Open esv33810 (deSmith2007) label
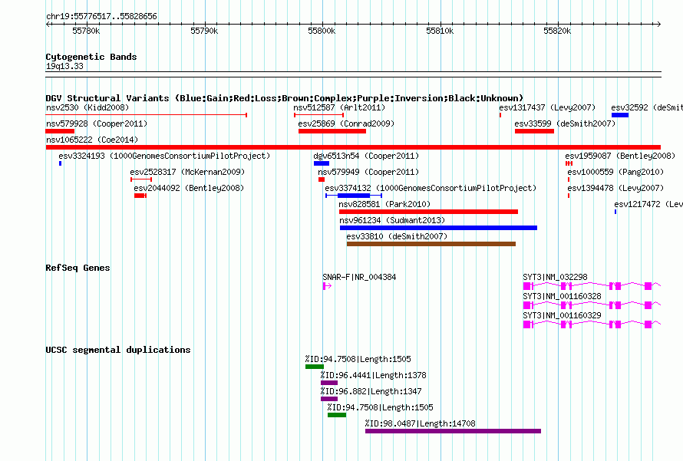Image resolution: width=683 pixels, height=461 pixels. (x=397, y=236)
